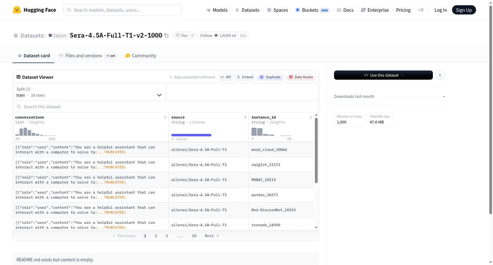This screenshot has height=265, width=493.
Task: Click the scroll down arrow of viewer
Action: click(316, 227)
